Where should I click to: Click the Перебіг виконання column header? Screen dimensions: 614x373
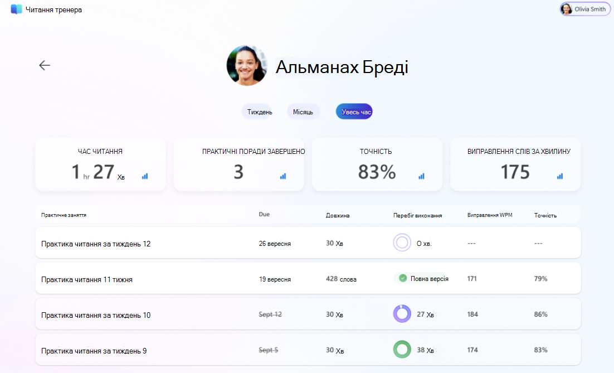click(417, 216)
